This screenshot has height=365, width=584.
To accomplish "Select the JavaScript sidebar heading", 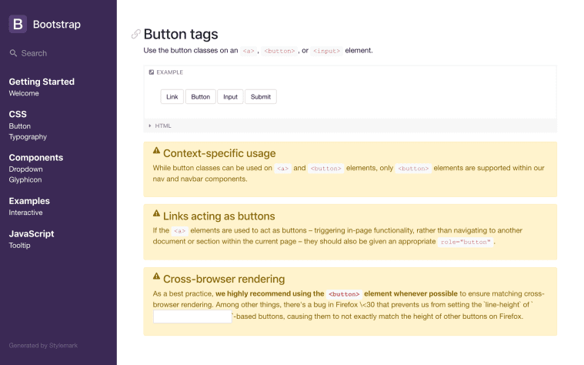I will tap(32, 234).
